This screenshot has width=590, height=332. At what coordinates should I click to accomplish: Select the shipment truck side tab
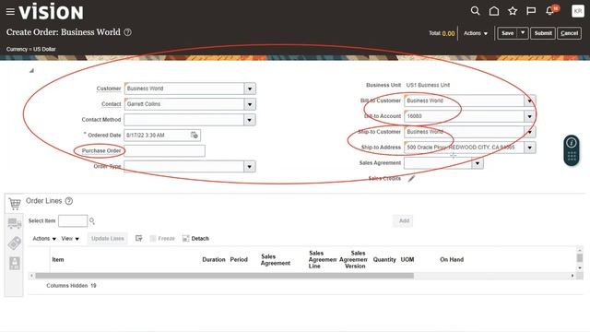pyautogui.click(x=15, y=223)
